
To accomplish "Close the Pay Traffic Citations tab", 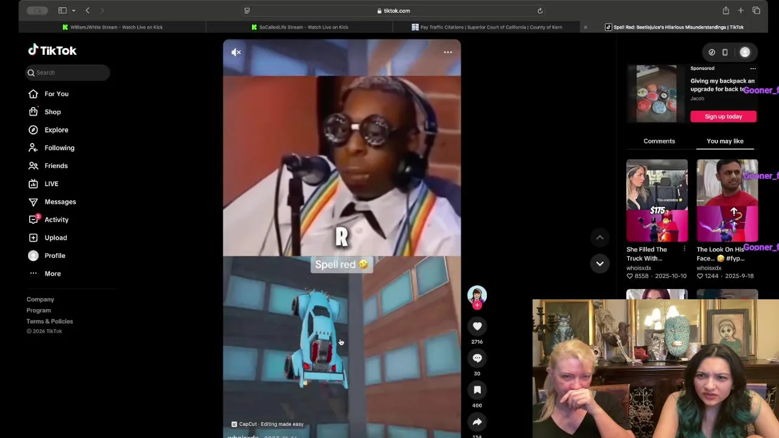I will 585,27.
